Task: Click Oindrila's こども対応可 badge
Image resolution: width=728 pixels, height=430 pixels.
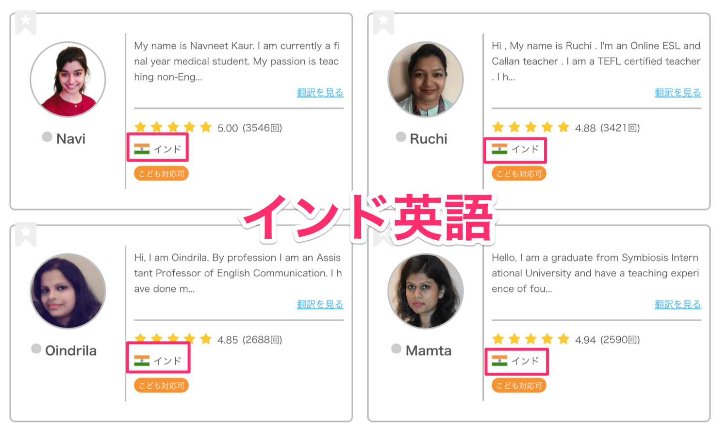Action: (x=161, y=385)
